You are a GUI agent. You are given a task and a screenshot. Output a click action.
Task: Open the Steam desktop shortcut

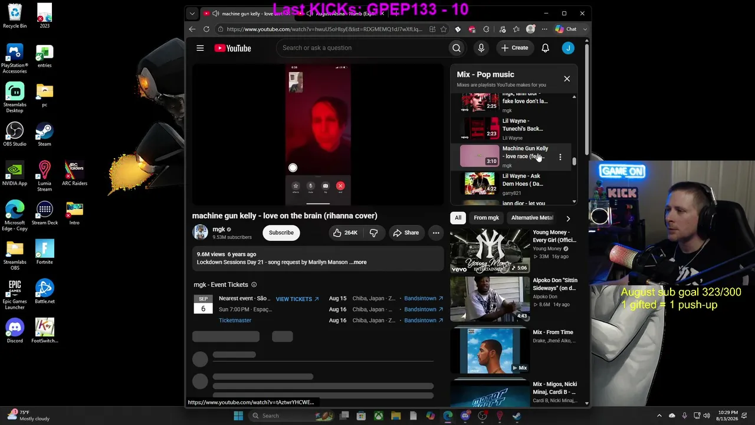click(x=44, y=135)
